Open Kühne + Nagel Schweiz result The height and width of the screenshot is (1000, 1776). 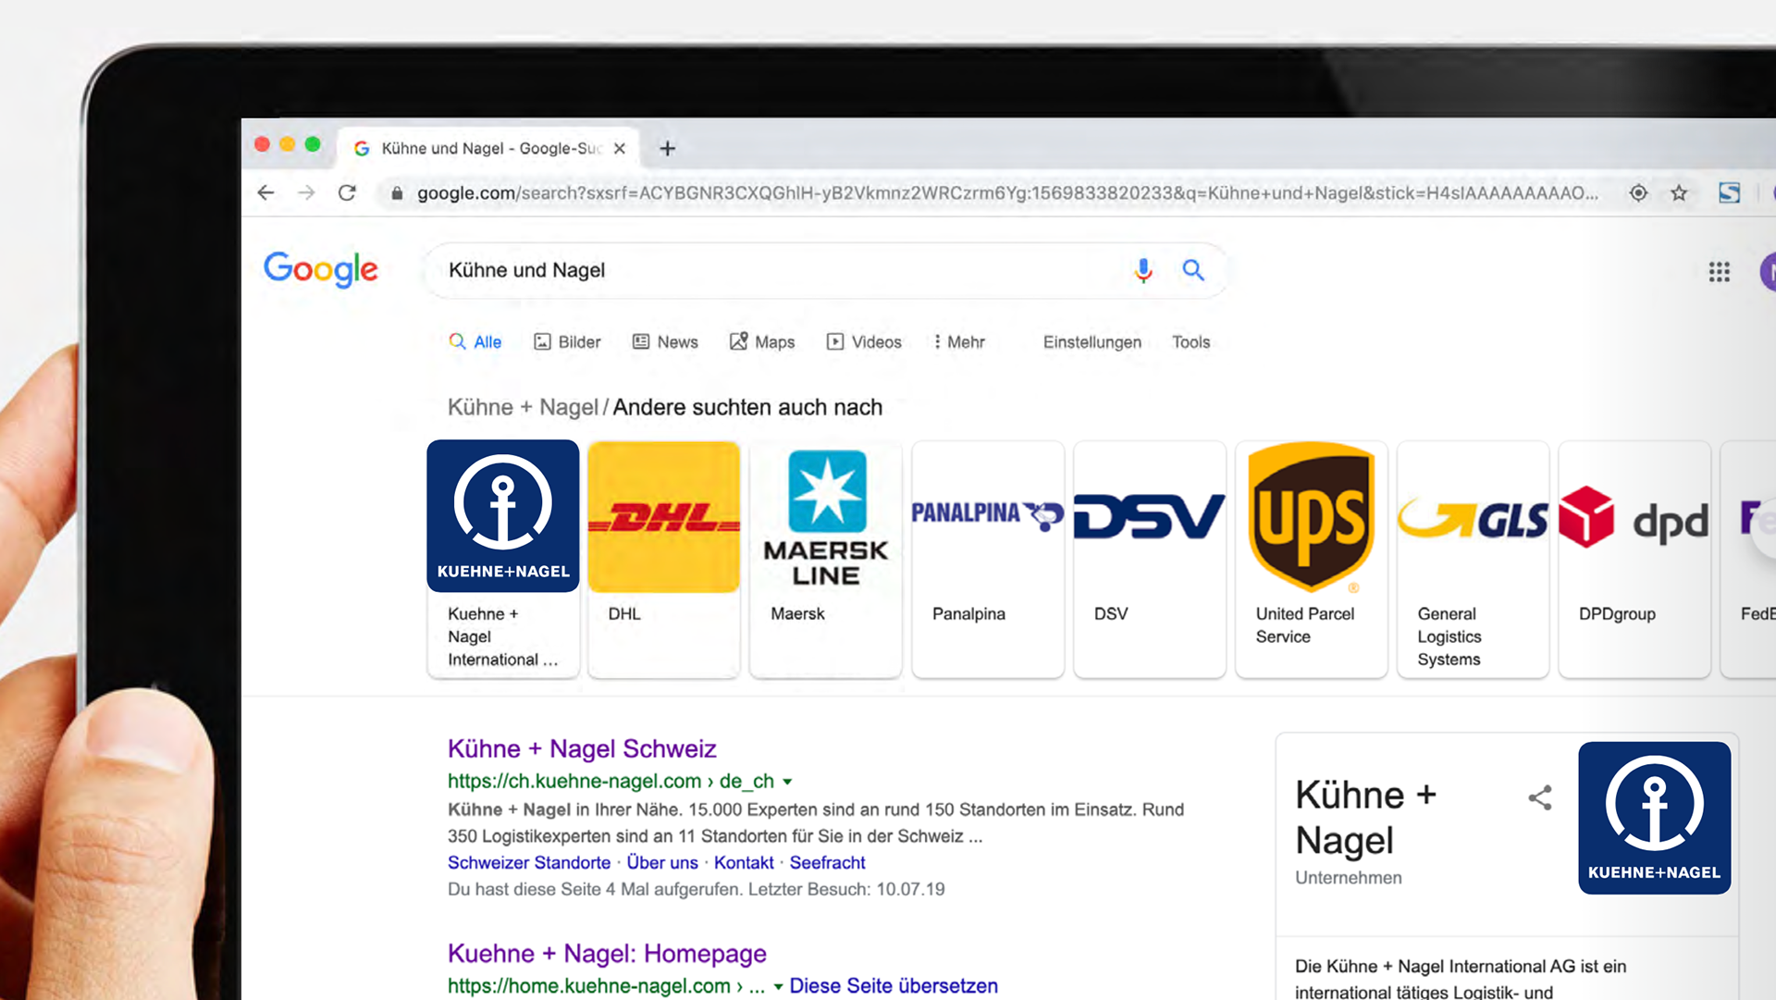[x=582, y=748]
